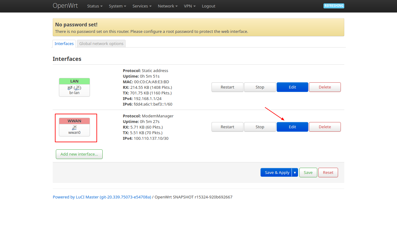Open the Network dropdown menu
Viewport: 397px width, 232px height.
click(168, 6)
